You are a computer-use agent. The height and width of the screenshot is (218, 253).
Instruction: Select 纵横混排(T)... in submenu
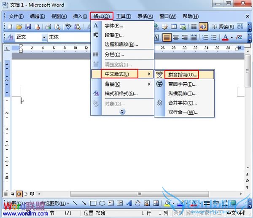point(184,94)
